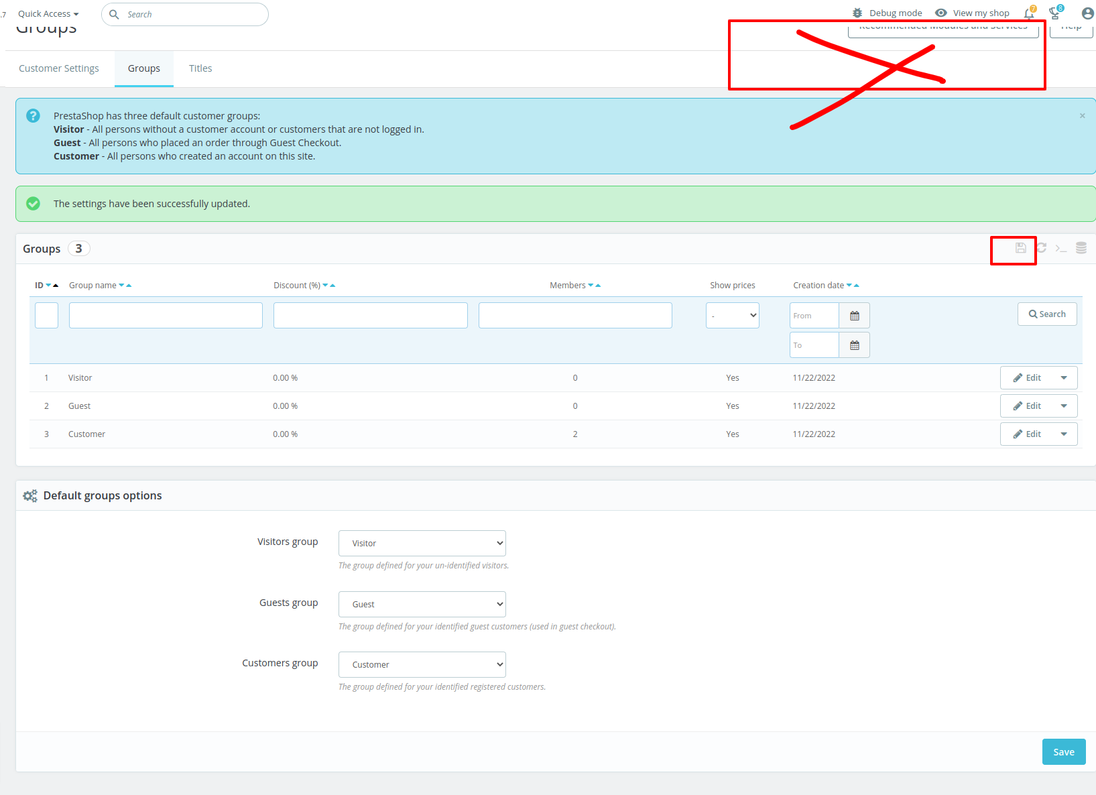Refresh the Groups list with the refresh icon
Screen dimensions: 1096x795
[x=1041, y=248]
